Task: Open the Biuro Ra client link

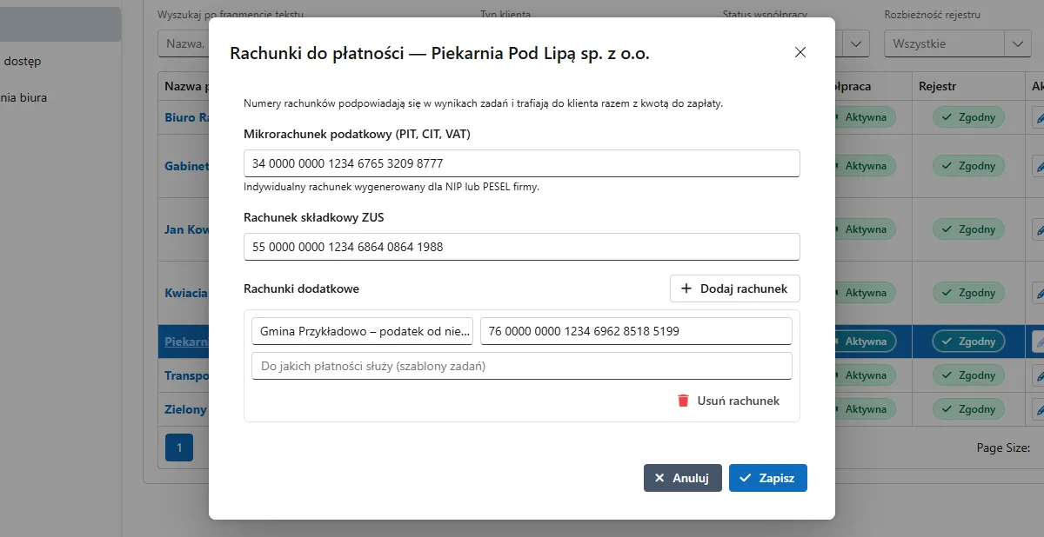Action: click(x=186, y=117)
